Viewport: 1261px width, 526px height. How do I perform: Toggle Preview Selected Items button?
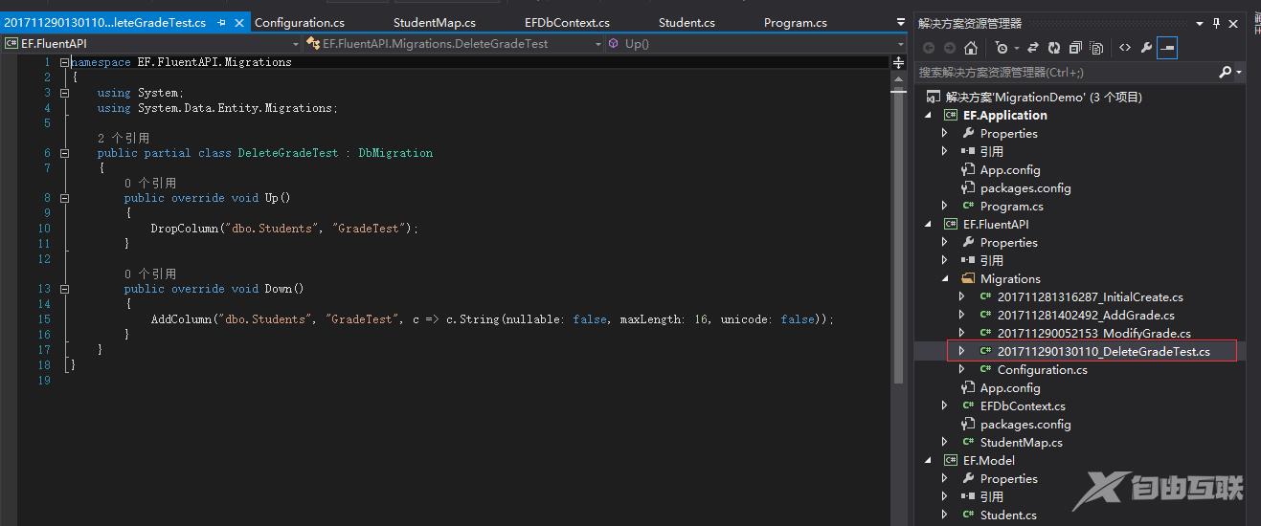point(1167,48)
